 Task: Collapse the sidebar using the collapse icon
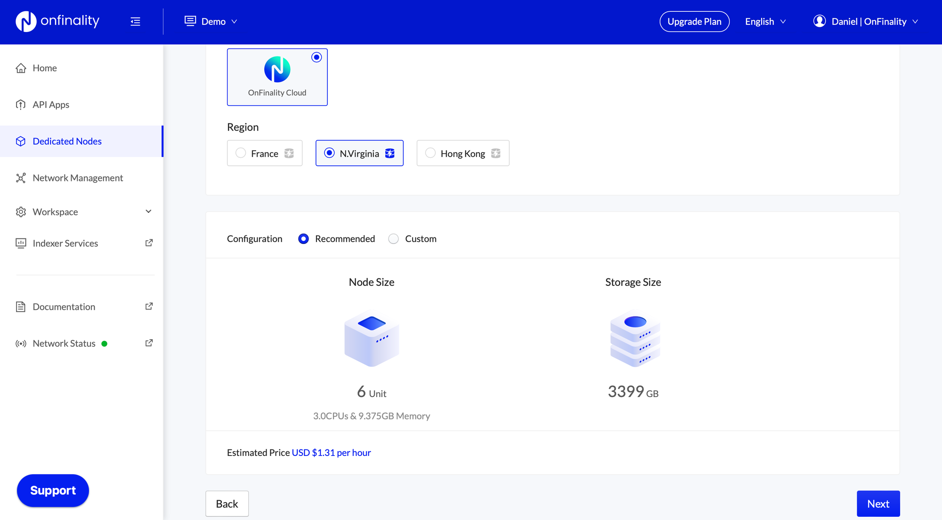135,21
